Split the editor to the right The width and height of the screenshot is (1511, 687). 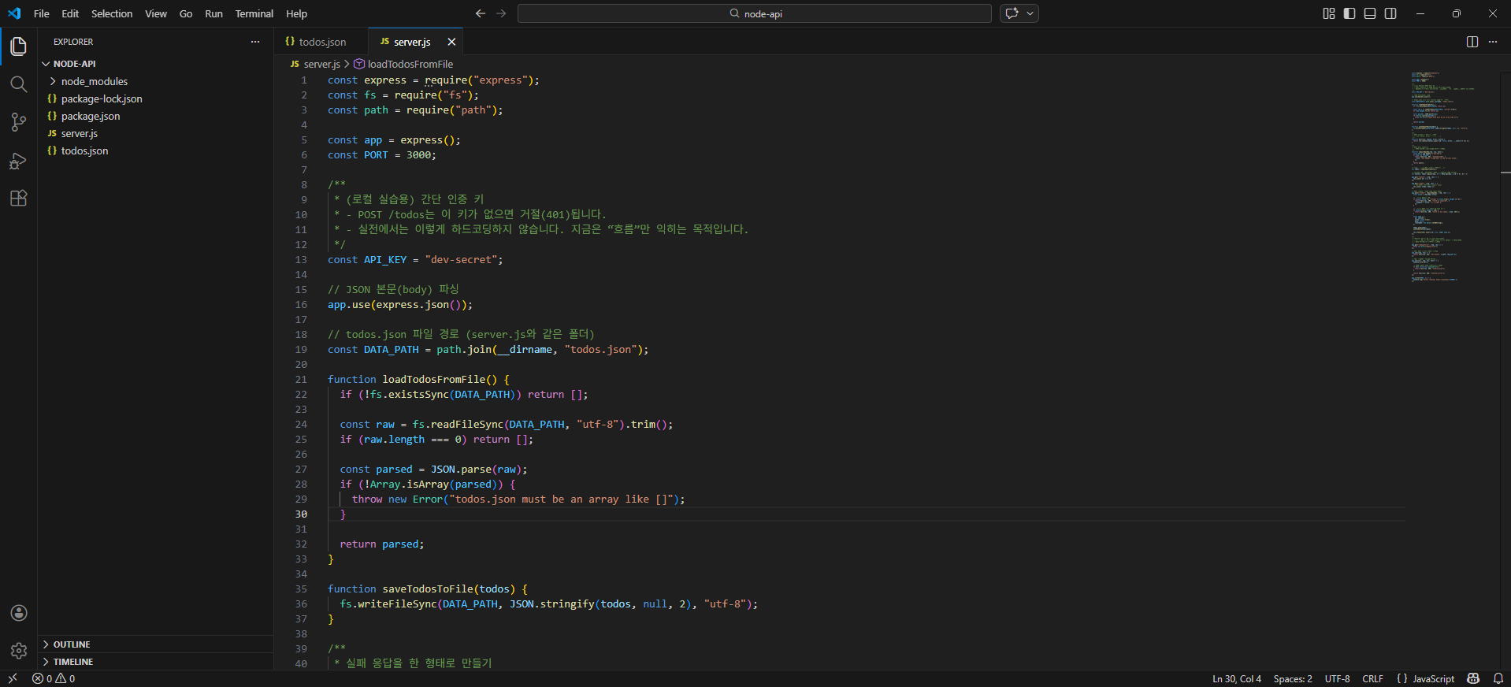[x=1472, y=42]
